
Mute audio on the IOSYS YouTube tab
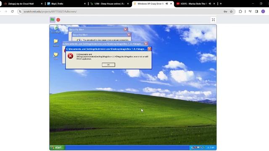coord(210,4)
